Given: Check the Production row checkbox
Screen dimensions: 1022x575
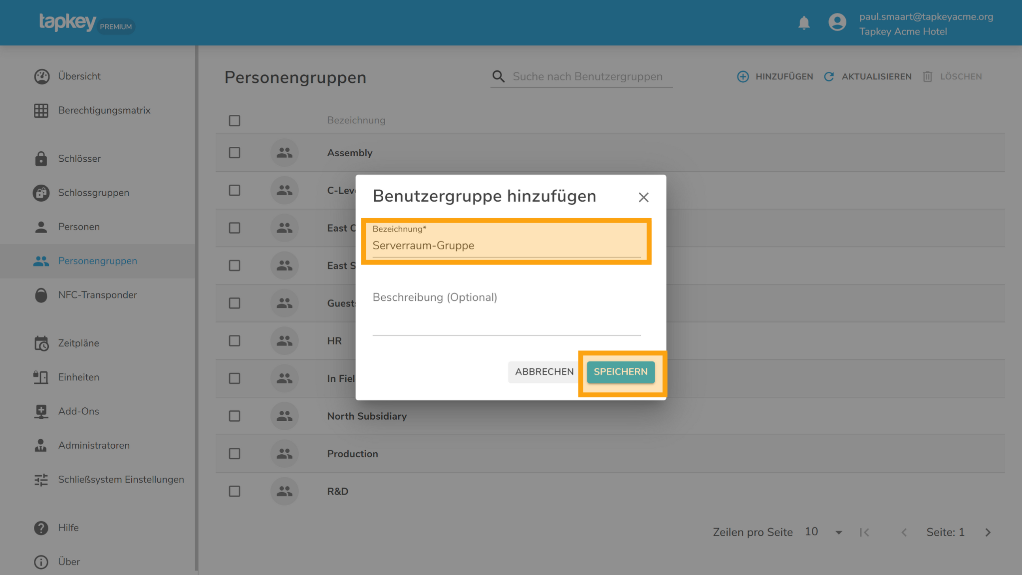Looking at the screenshot, I should [235, 454].
